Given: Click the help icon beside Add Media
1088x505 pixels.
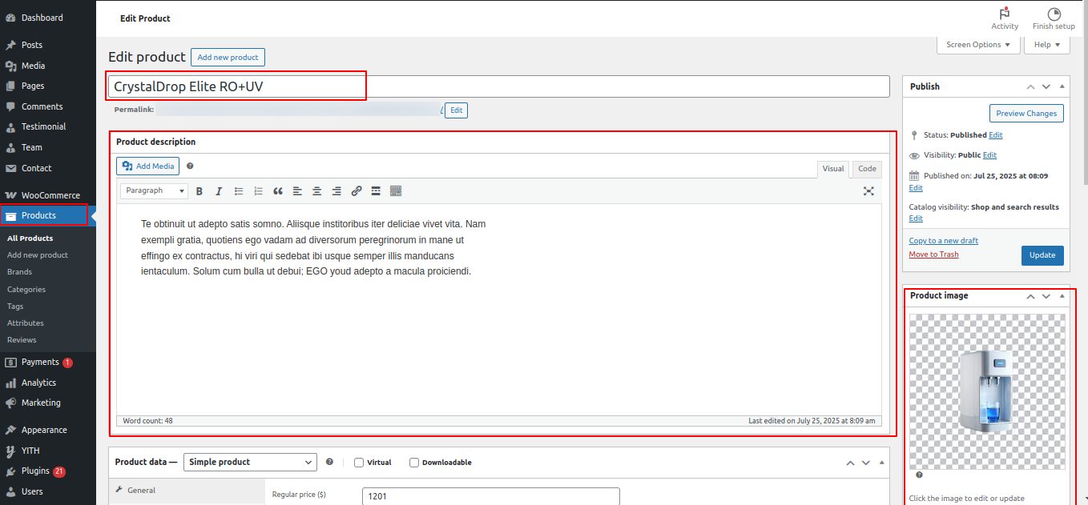Looking at the screenshot, I should [x=190, y=166].
